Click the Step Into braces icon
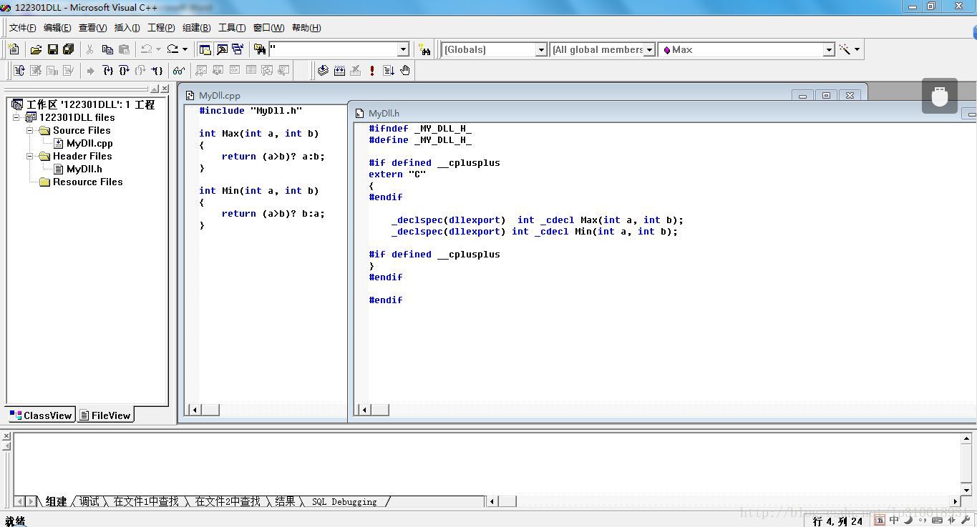 [x=107, y=70]
